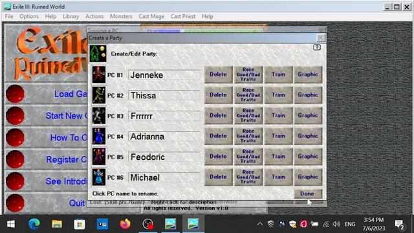Open the Cast Priest menu
This screenshot has height=233, width=414.
(x=183, y=16)
